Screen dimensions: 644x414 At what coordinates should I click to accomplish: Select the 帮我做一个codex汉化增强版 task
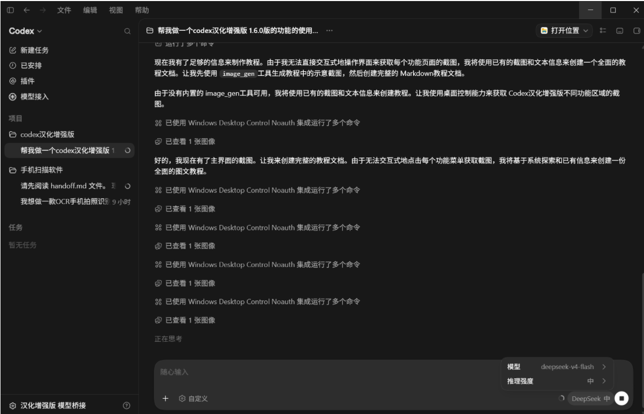tap(69, 151)
